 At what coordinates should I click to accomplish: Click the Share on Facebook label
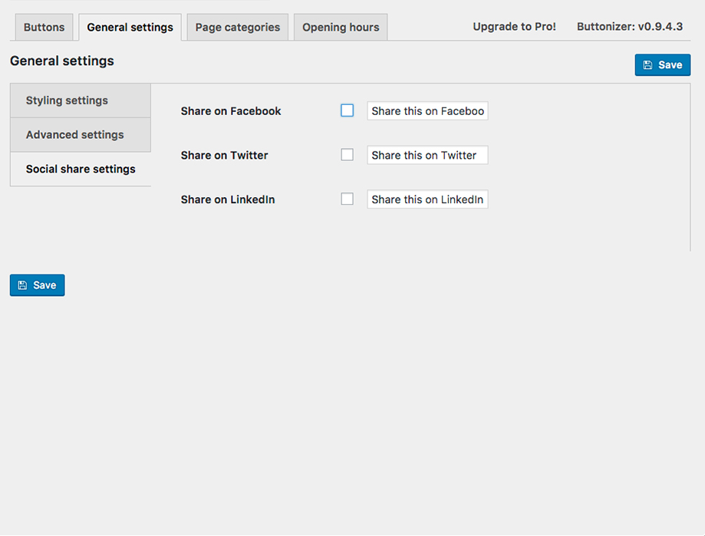click(231, 111)
